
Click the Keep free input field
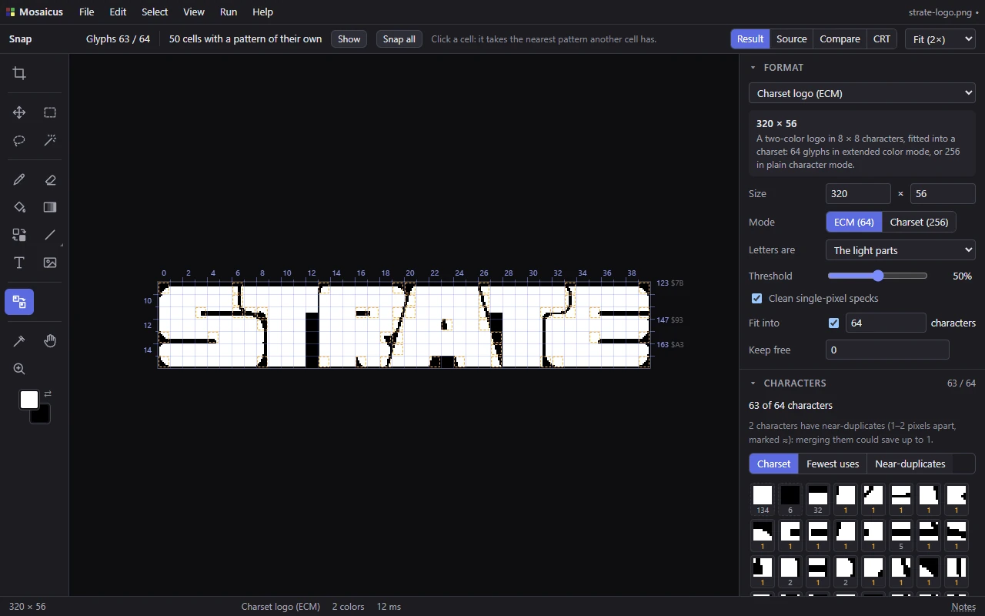coord(887,350)
